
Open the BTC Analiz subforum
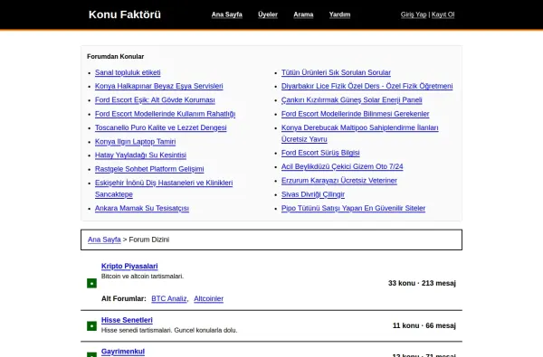pyautogui.click(x=169, y=298)
